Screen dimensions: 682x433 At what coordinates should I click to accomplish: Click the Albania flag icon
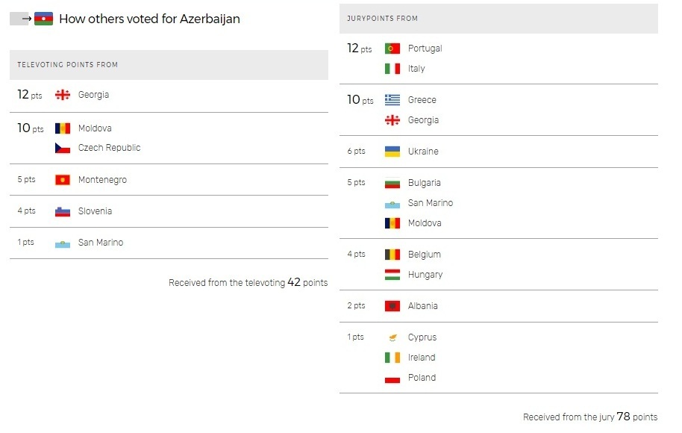pyautogui.click(x=392, y=306)
